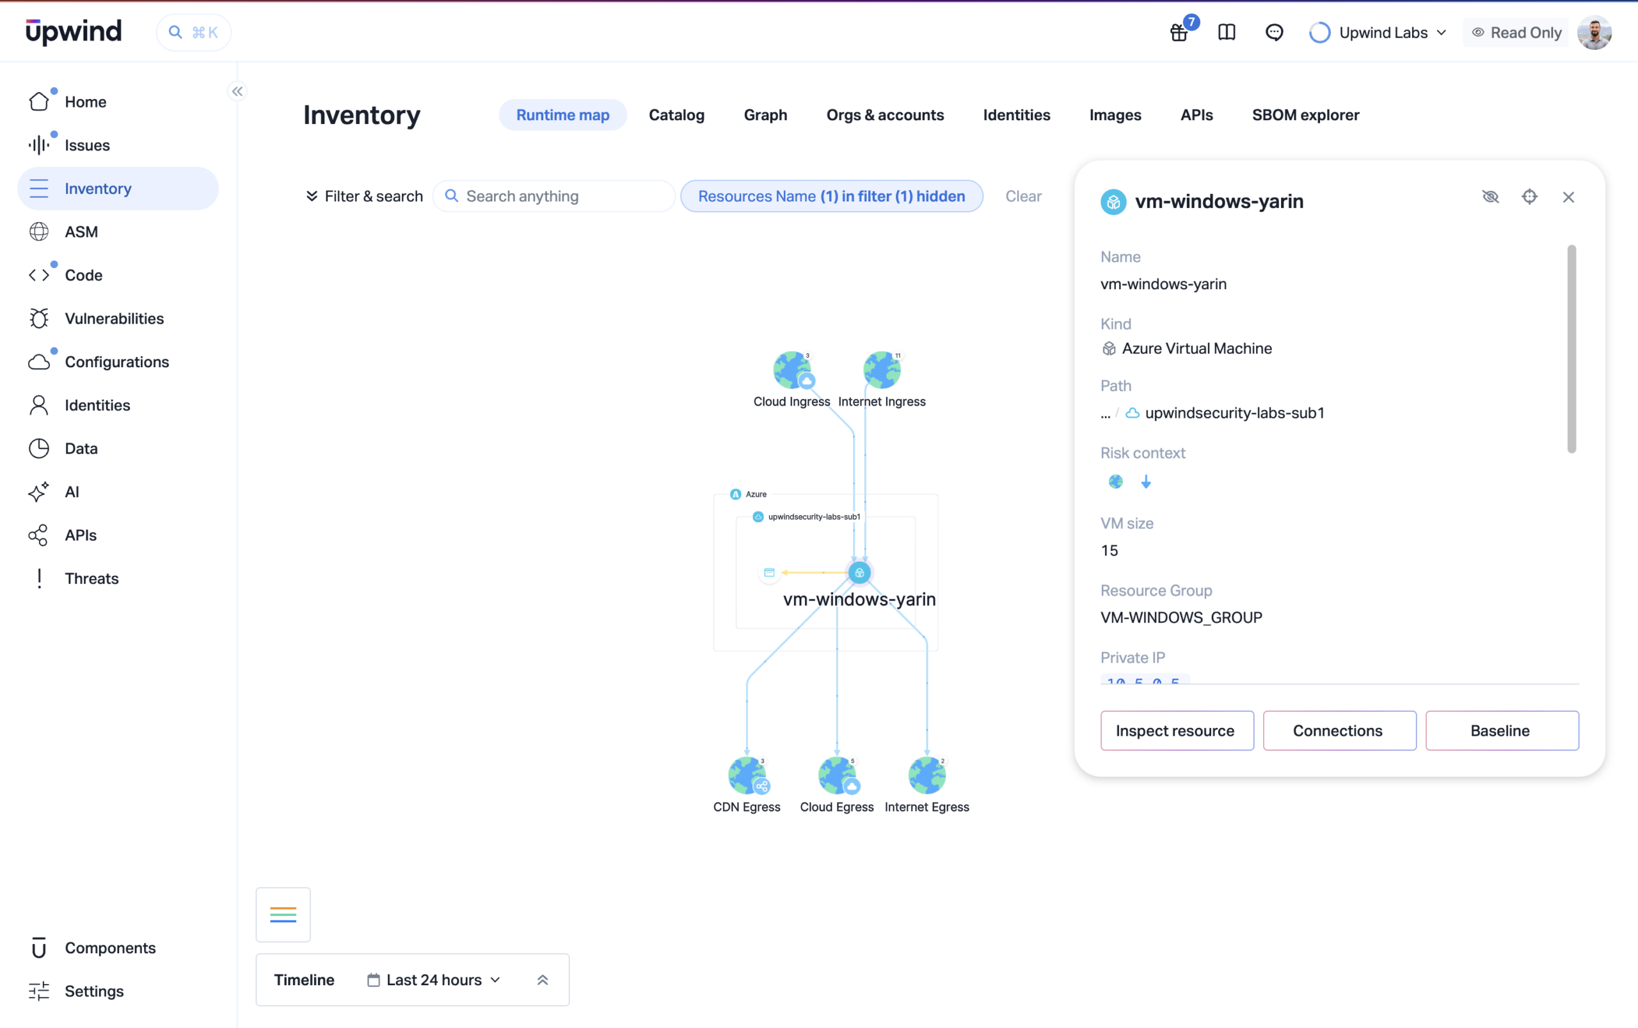Click the Read Only badge

coord(1516,32)
